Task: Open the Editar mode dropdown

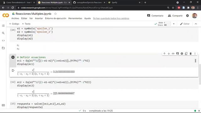Action: pyautogui.click(x=185, y=24)
